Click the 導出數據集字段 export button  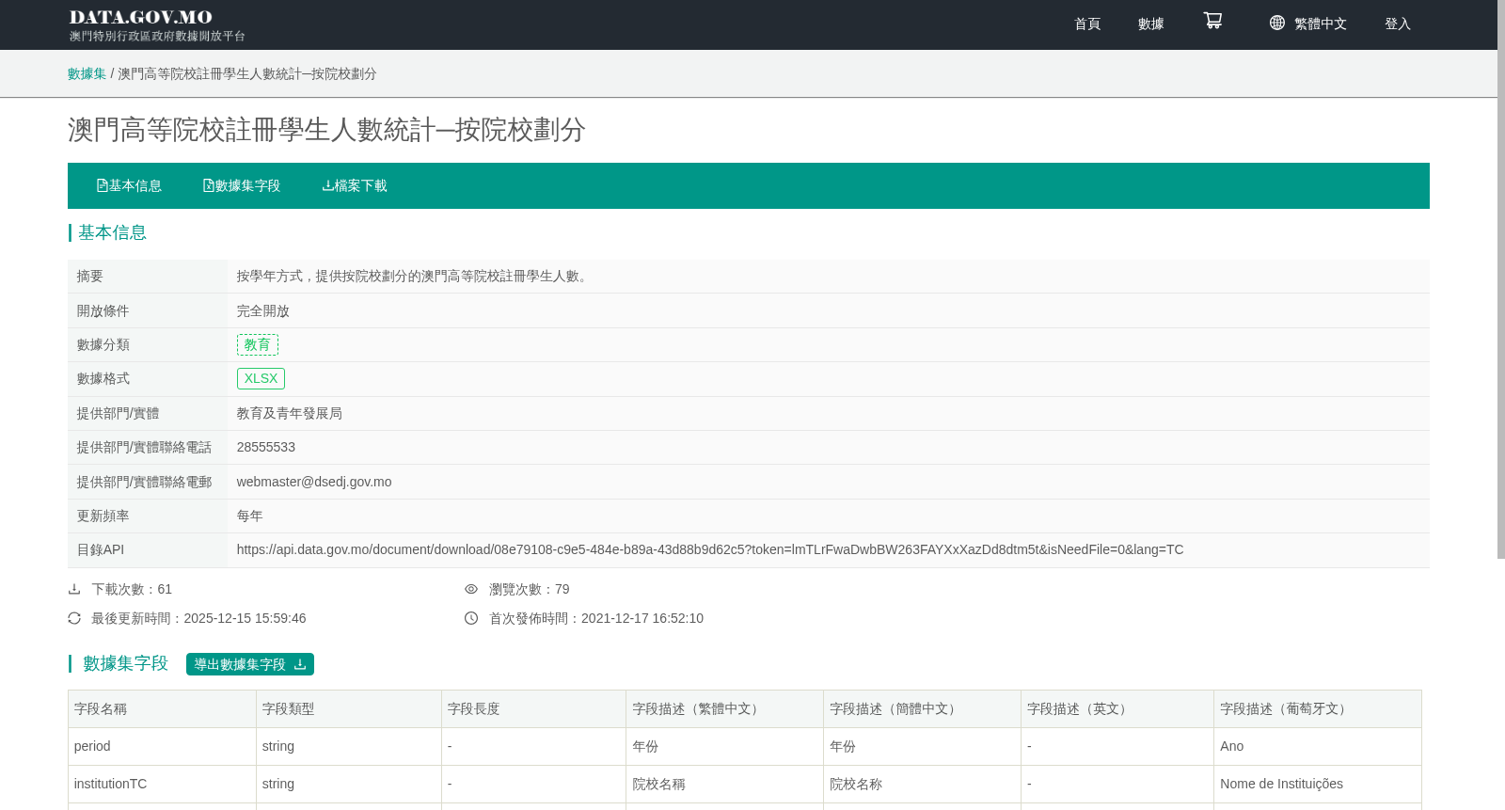250,664
